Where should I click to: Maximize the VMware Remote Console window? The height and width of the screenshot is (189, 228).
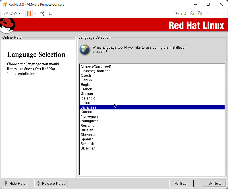click(208, 4)
